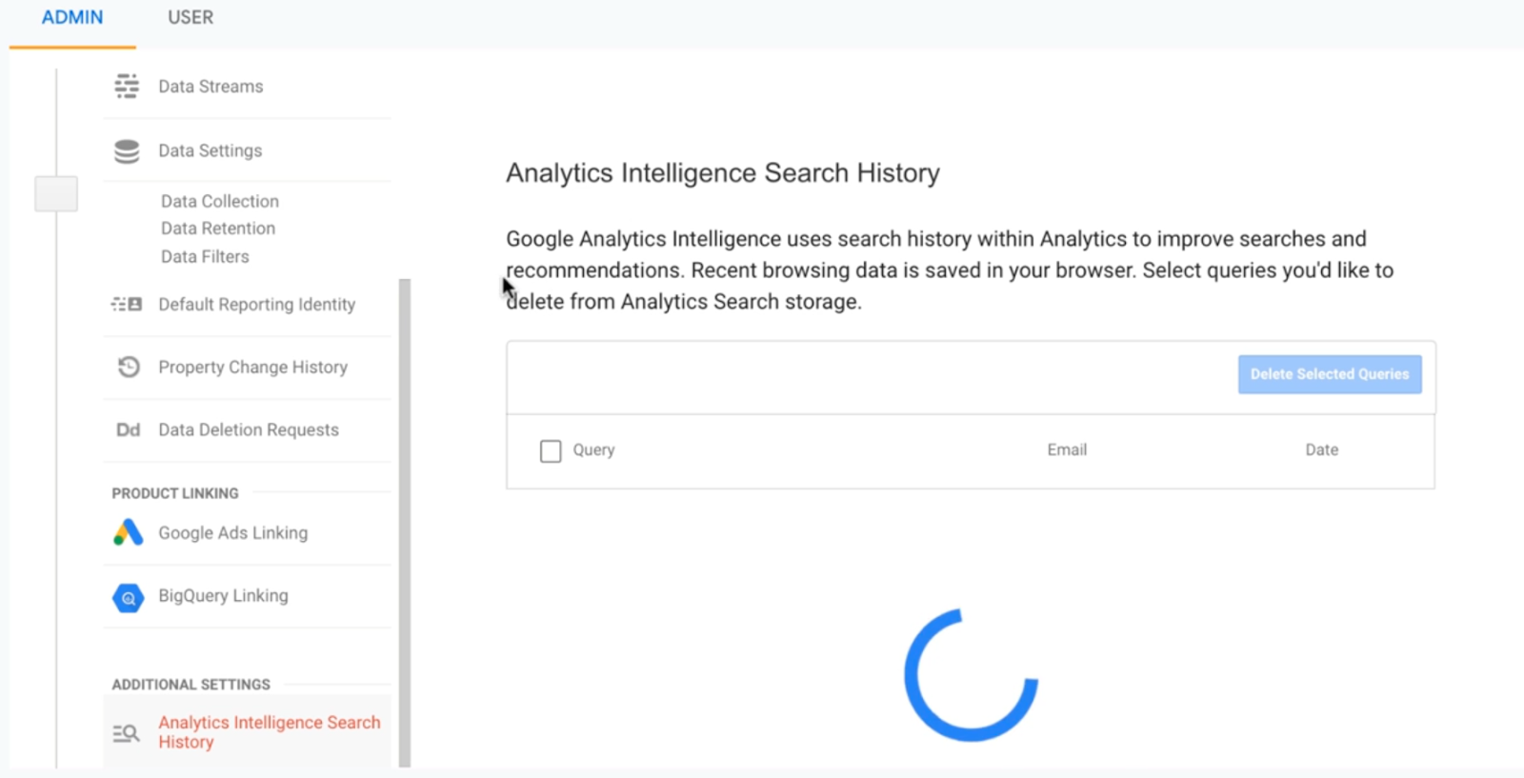1524x778 pixels.
Task: Click the Analytics Intelligence Search History icon
Action: 126,732
